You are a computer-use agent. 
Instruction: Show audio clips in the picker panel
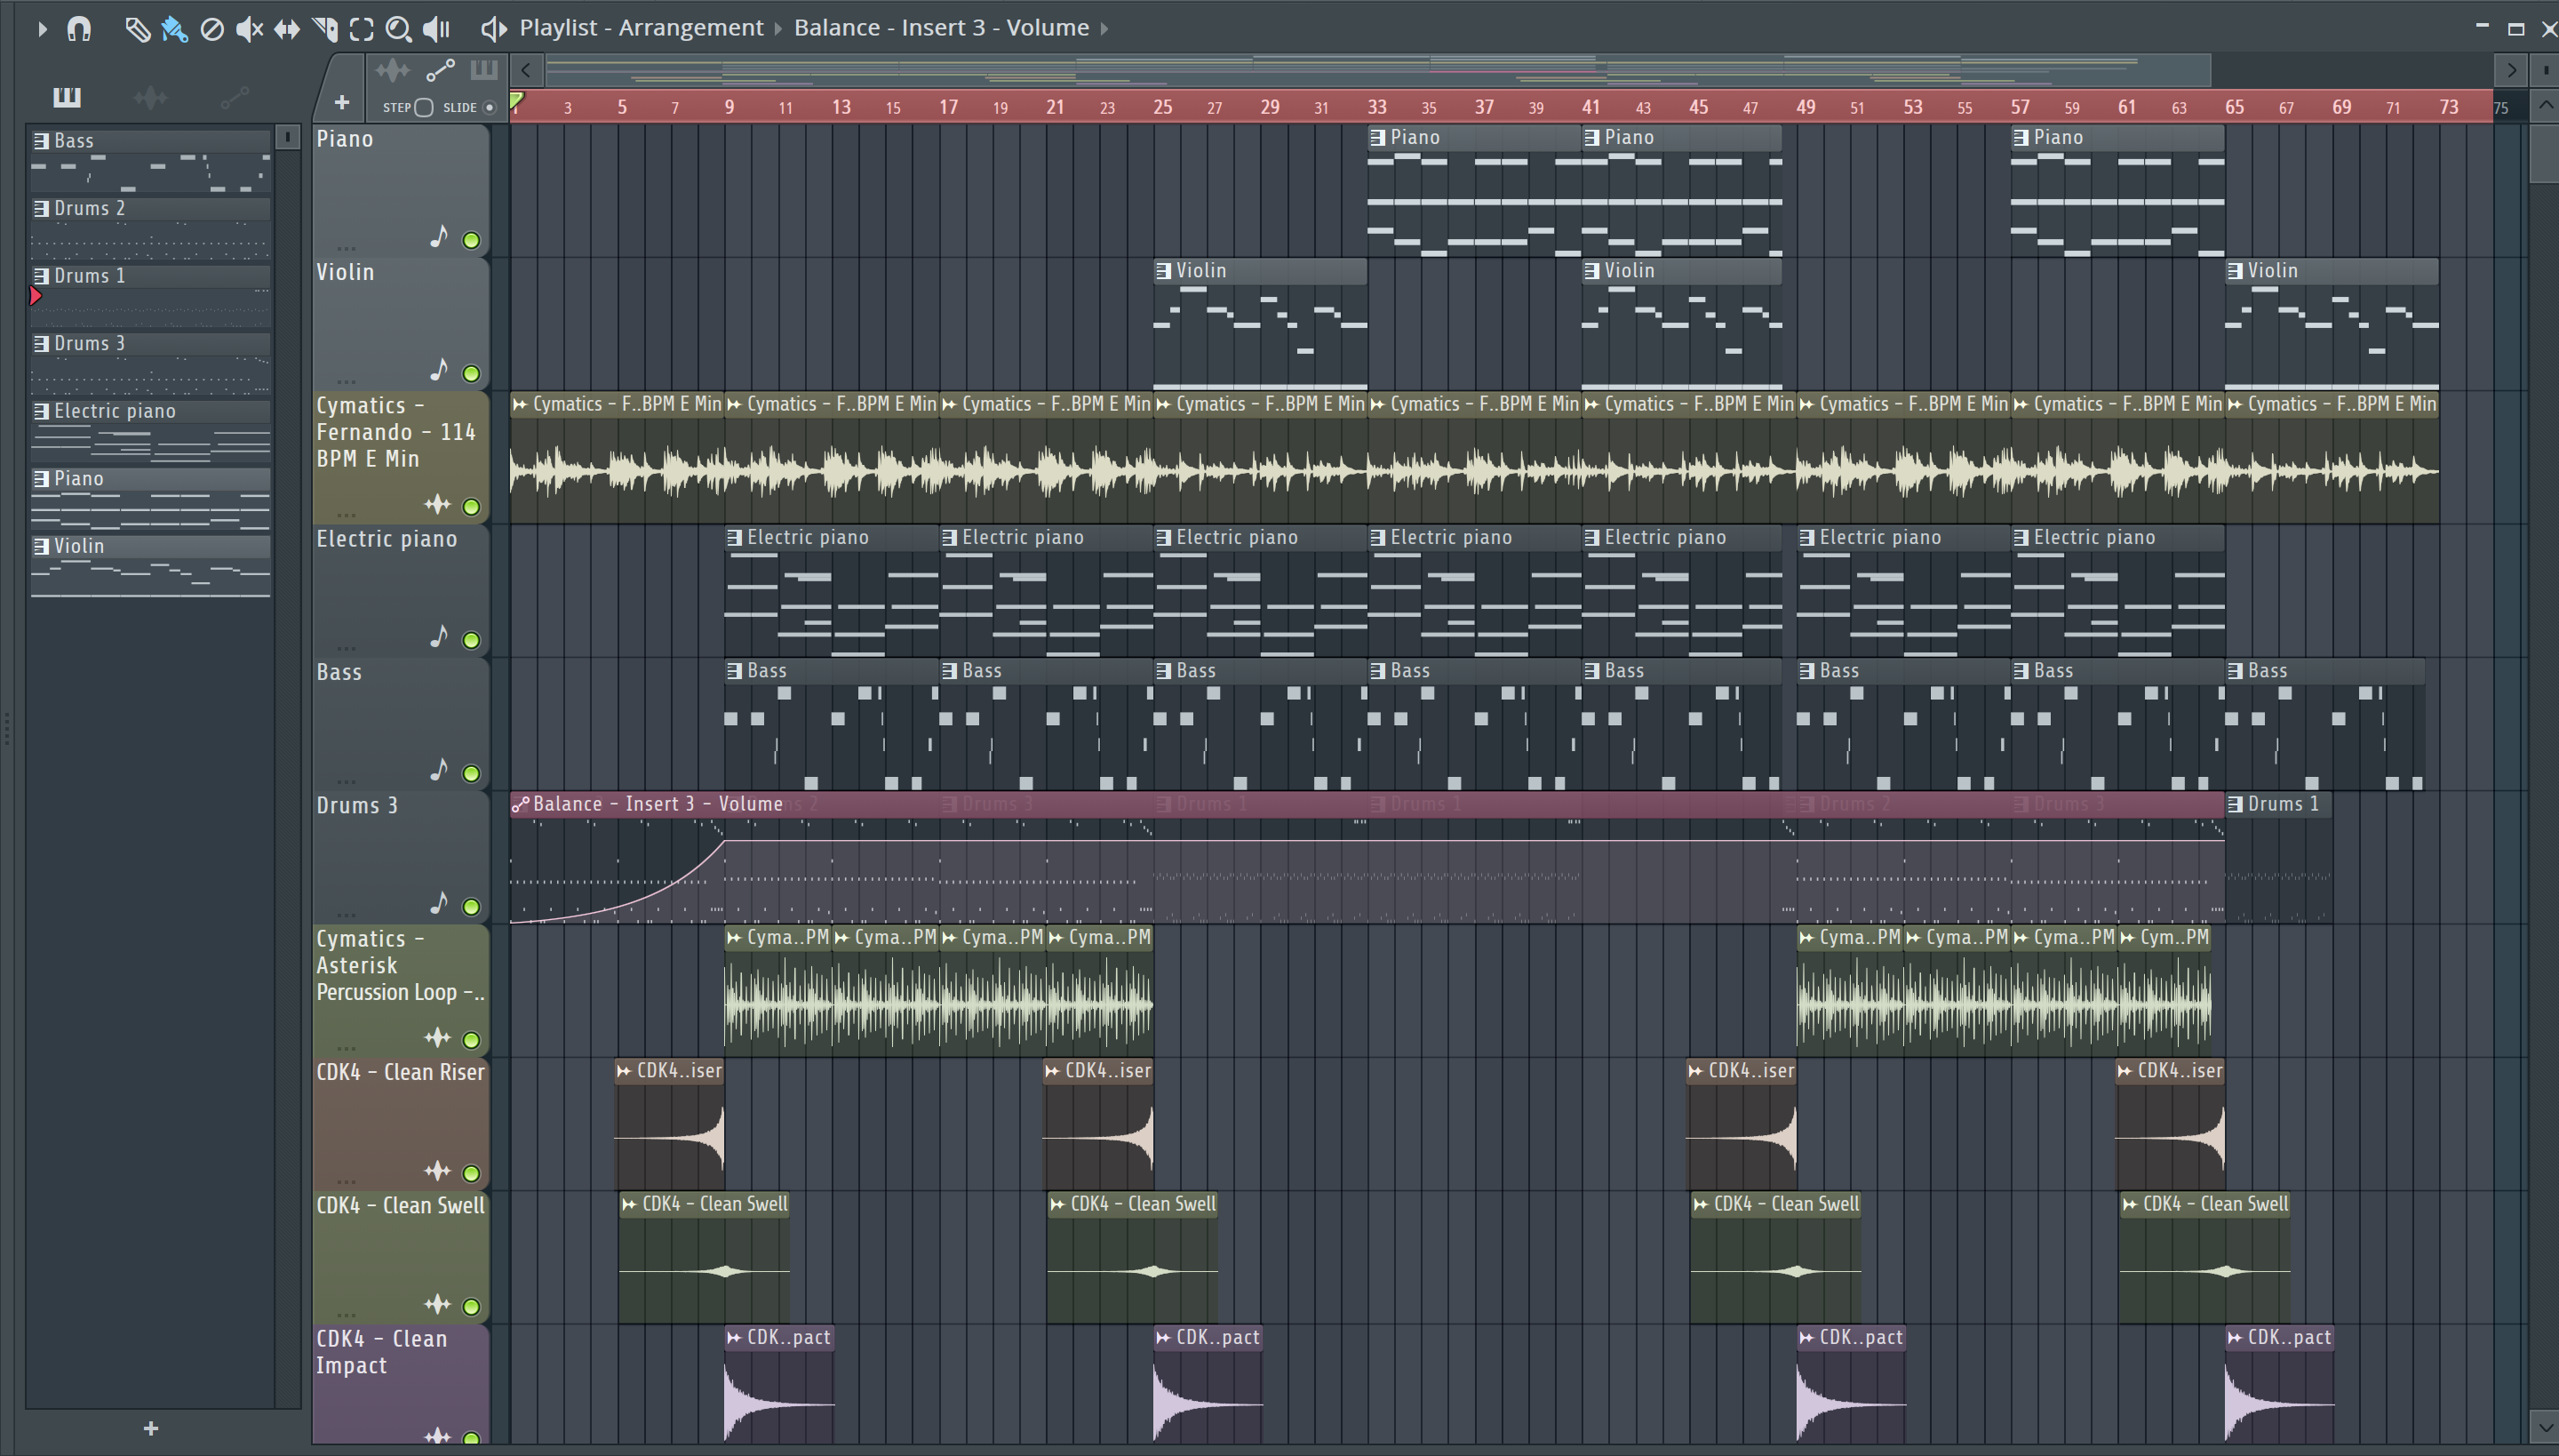coord(150,97)
